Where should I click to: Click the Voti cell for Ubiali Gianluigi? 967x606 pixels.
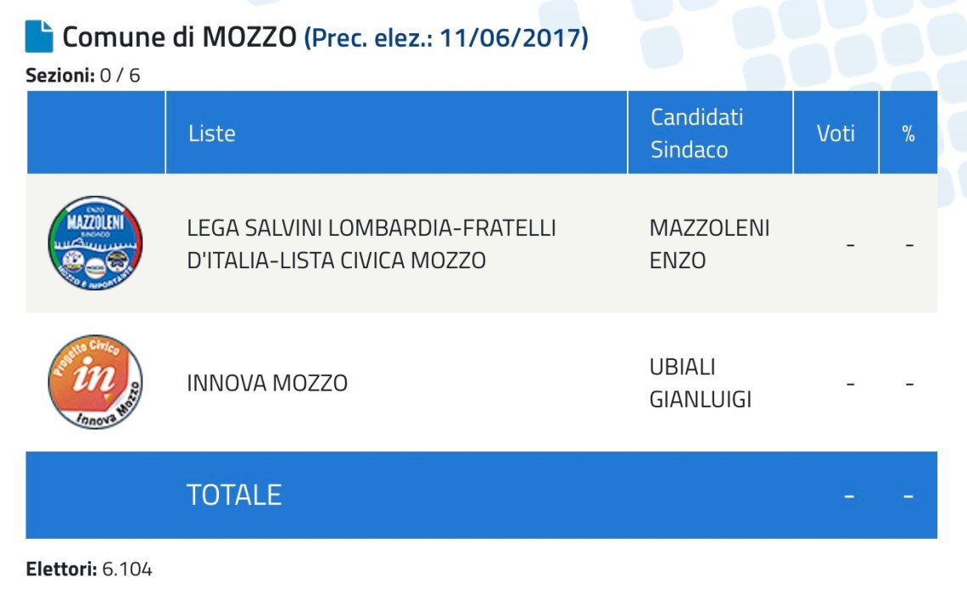850,384
